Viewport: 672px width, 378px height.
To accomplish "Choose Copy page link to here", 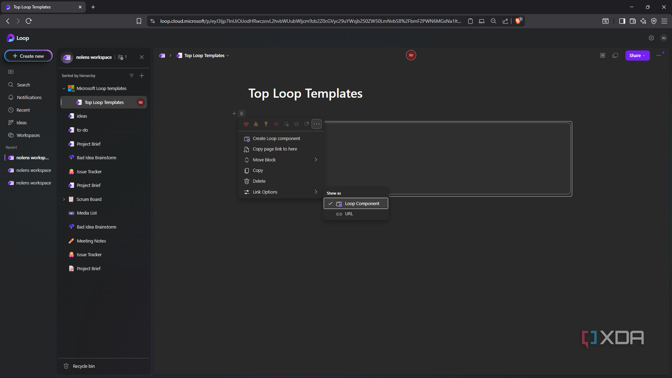I will pos(280,149).
